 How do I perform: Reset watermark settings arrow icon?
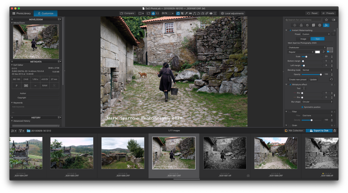click(x=331, y=79)
